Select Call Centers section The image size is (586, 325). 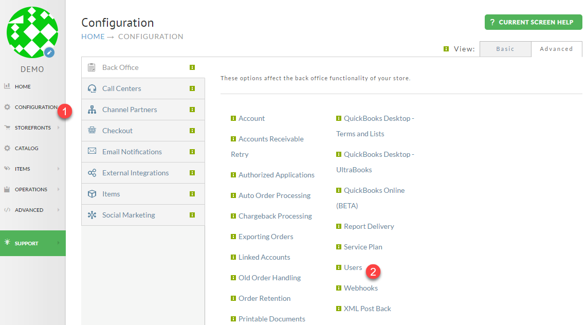pyautogui.click(x=143, y=88)
